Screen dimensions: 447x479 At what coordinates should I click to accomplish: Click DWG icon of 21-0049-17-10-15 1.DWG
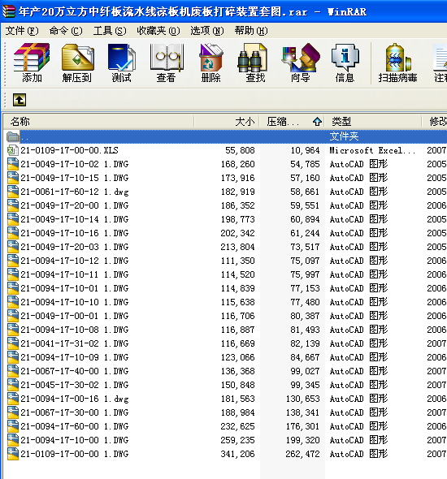(x=12, y=178)
